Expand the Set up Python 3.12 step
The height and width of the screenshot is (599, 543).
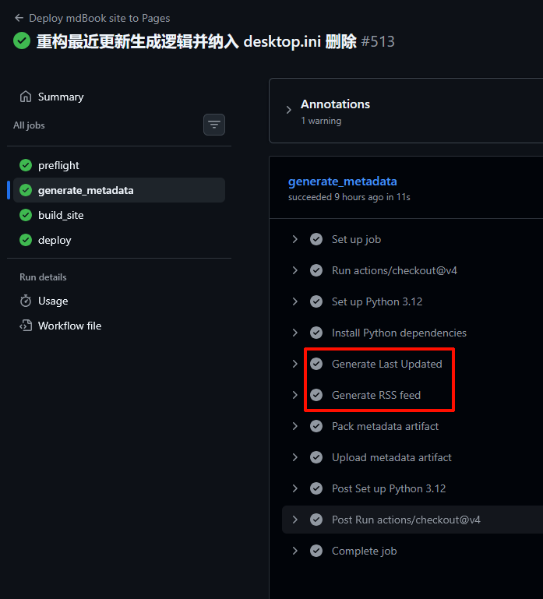point(294,301)
